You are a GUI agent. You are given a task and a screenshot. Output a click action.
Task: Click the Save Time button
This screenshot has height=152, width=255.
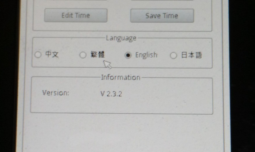pos(162,16)
